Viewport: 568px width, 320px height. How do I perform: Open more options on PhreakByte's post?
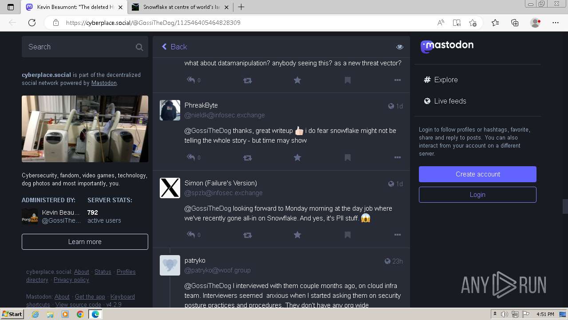pos(398,157)
